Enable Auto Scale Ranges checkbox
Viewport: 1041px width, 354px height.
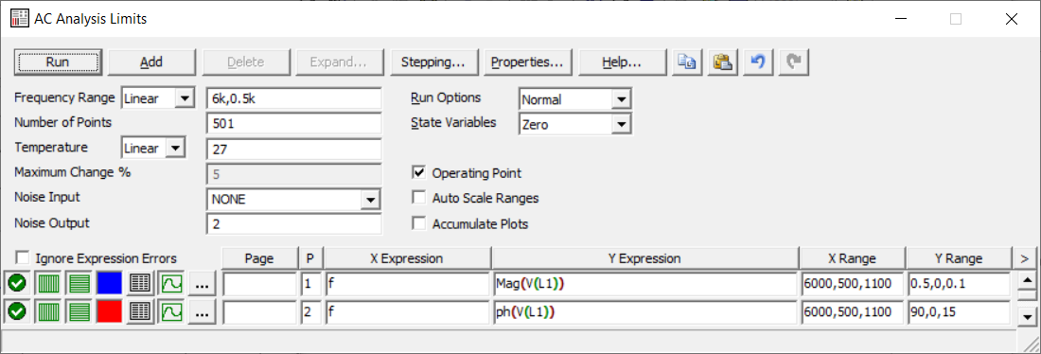pos(418,198)
